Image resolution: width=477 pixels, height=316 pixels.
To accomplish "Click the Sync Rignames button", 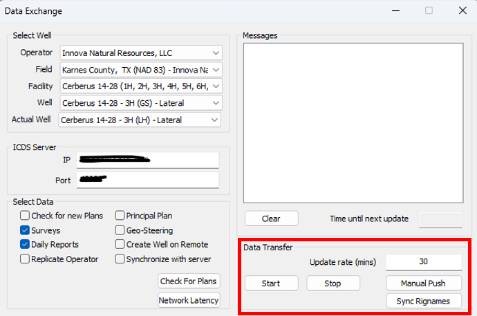I will [423, 301].
